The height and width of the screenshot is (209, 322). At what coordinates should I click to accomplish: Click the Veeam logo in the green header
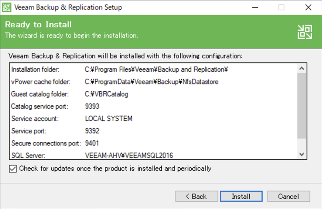305,32
